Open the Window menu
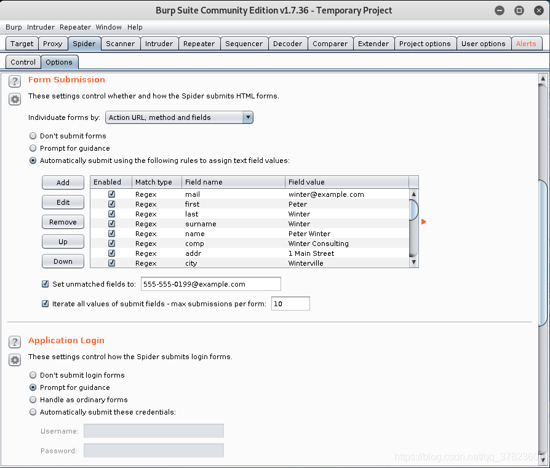This screenshot has width=550, height=468. 109,27
